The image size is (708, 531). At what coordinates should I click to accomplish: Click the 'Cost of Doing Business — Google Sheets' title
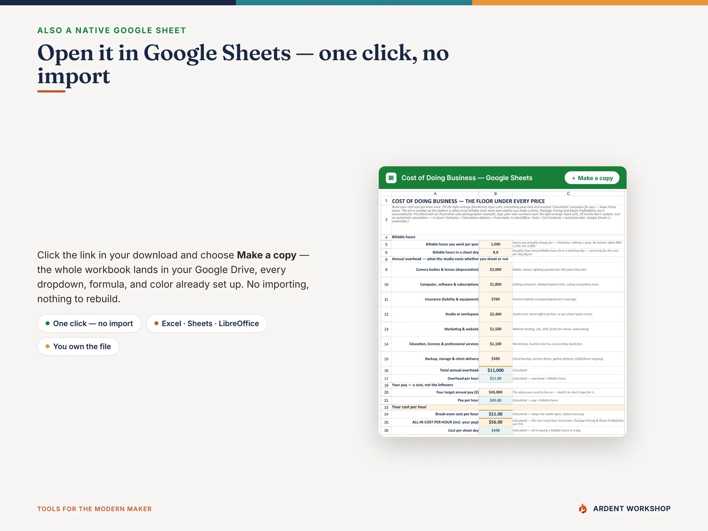(x=467, y=178)
